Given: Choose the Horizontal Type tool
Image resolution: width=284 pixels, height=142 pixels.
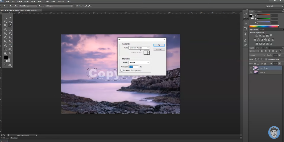Looking at the screenshot, I should (x=10, y=45).
